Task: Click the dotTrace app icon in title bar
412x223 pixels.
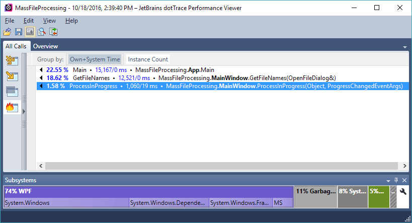Action: [x=9, y=8]
